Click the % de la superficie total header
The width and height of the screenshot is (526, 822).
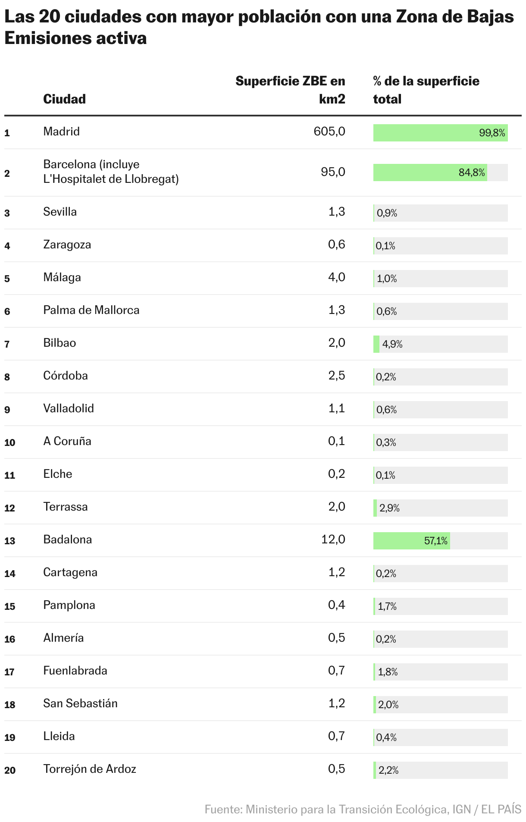(426, 90)
